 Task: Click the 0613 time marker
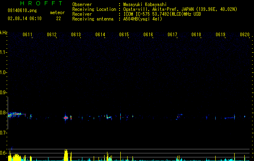pyautogui.click(x=76, y=35)
